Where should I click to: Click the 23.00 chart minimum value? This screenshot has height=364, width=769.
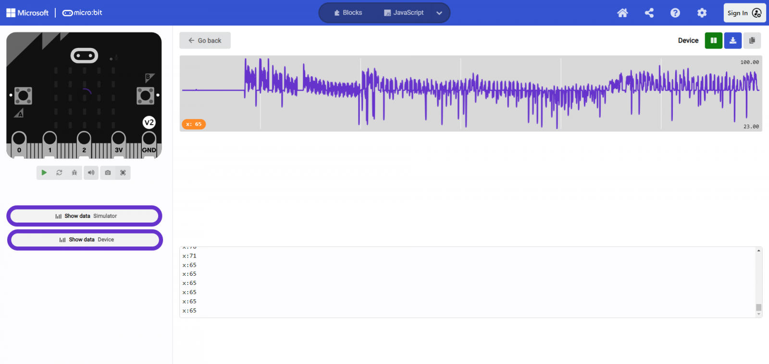(751, 127)
